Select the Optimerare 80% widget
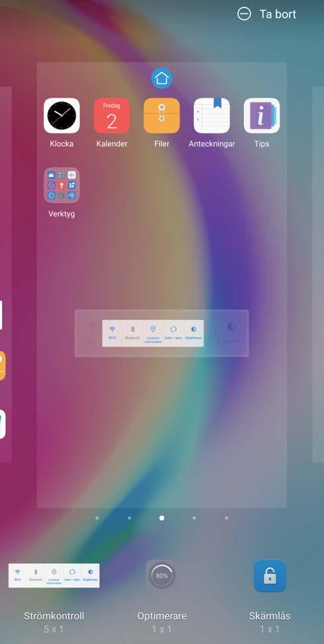The width and height of the screenshot is (324, 644). [x=162, y=576]
